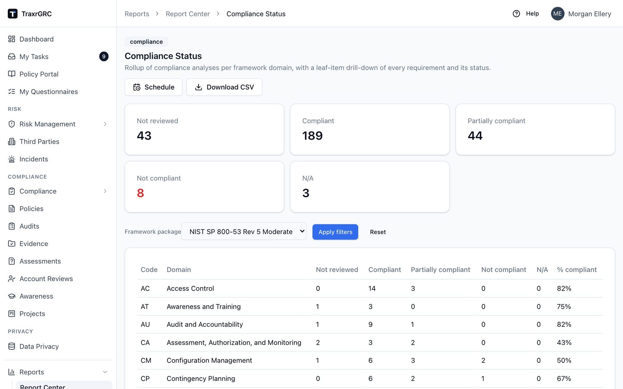Click the Compliance Status breadcrumb item
This screenshot has width=623, height=389.
coord(256,14)
